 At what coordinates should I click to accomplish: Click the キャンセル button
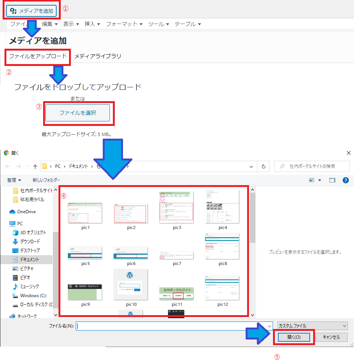pos(331,337)
